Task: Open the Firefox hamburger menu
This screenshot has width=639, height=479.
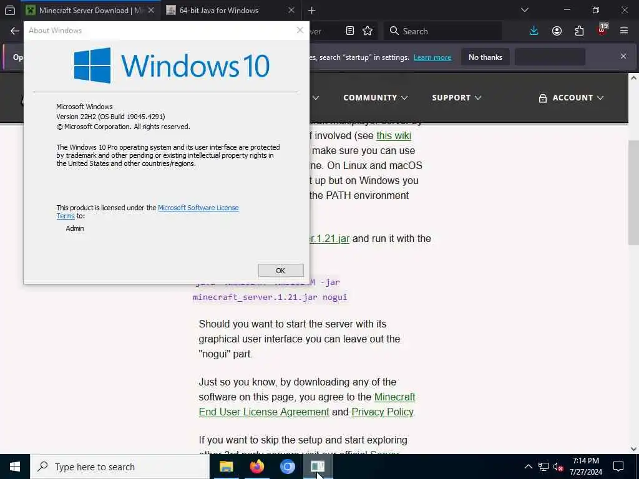Action: (x=624, y=31)
